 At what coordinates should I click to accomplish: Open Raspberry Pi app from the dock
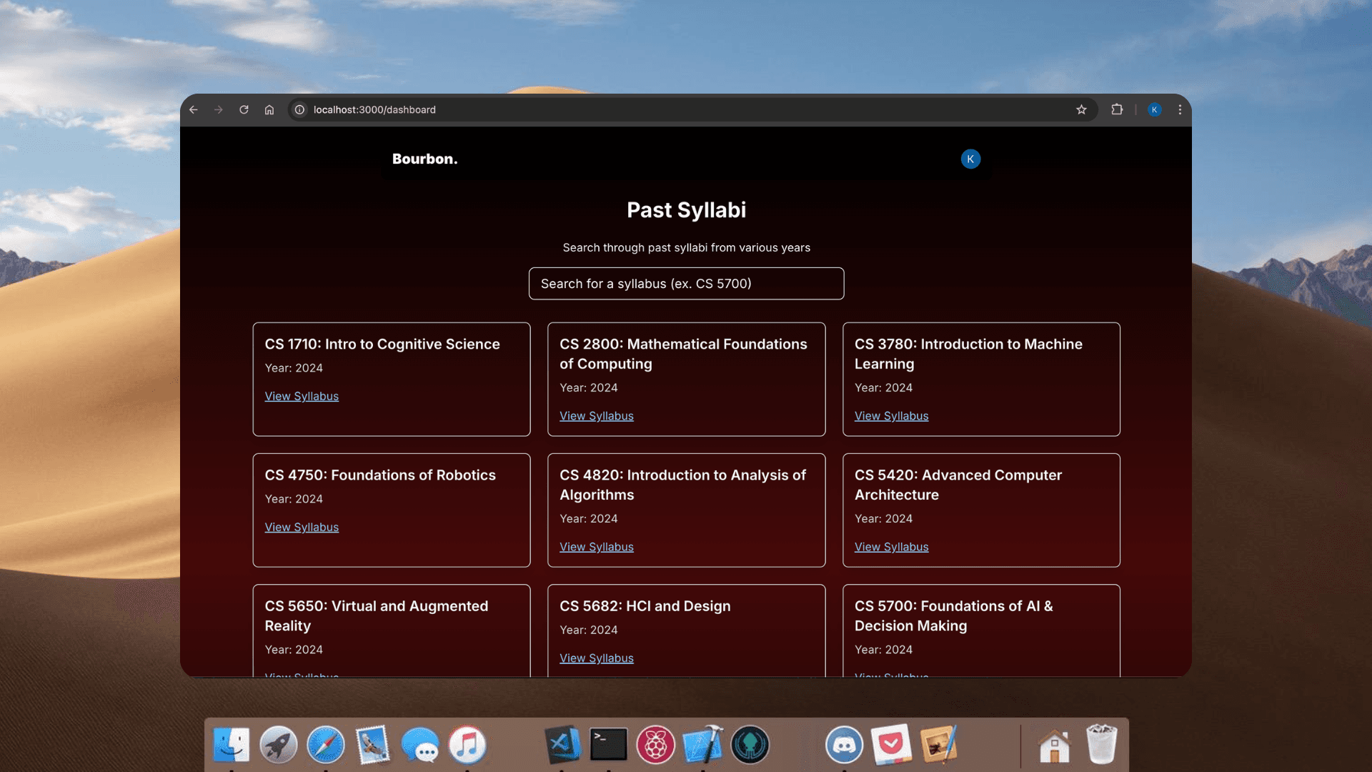[x=656, y=745]
